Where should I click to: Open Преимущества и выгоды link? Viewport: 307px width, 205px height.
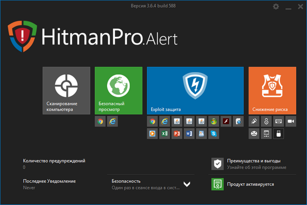254,161
